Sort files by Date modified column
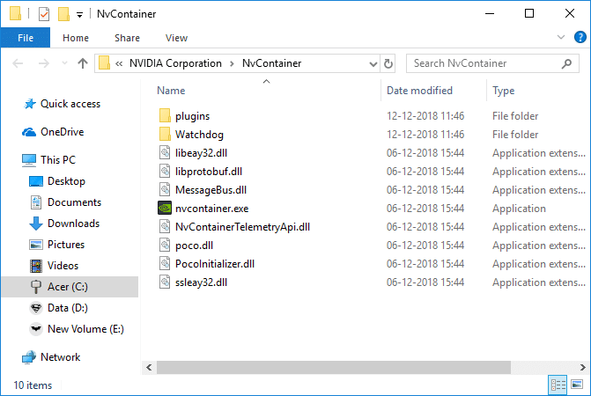Image resolution: width=591 pixels, height=396 pixels. click(419, 91)
